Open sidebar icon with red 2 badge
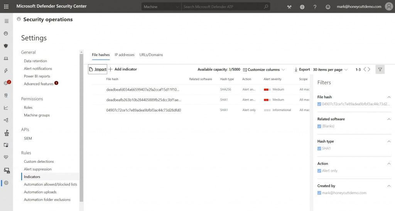This screenshot has height=211, width=395. click(7, 83)
